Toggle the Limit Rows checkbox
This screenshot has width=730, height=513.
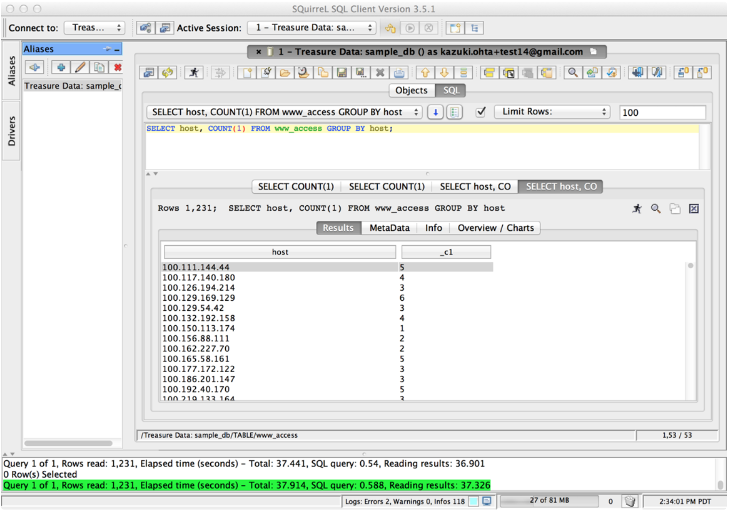tap(481, 112)
